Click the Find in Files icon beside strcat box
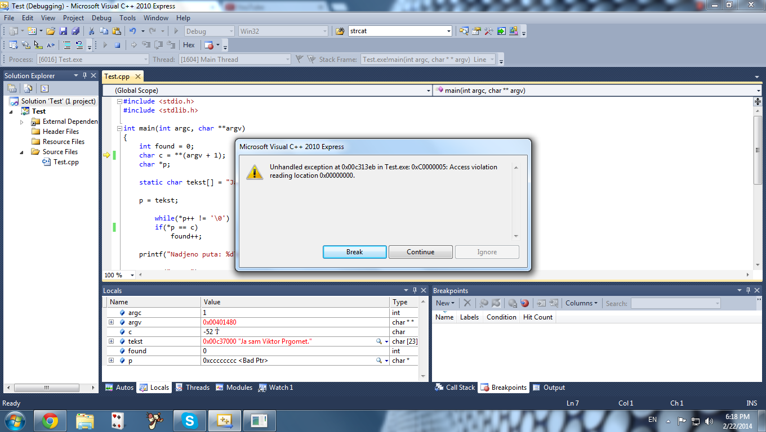The height and width of the screenshot is (432, 766). (x=340, y=31)
